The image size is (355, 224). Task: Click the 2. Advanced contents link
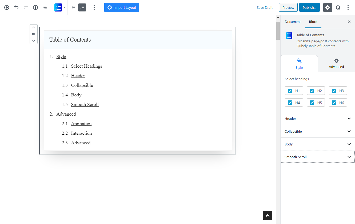[66, 114]
